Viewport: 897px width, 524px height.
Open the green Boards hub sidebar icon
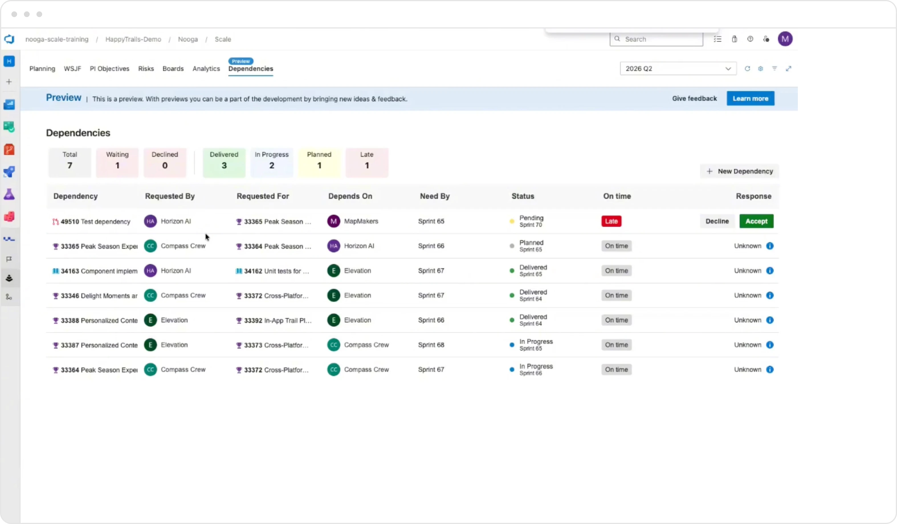[x=9, y=127]
